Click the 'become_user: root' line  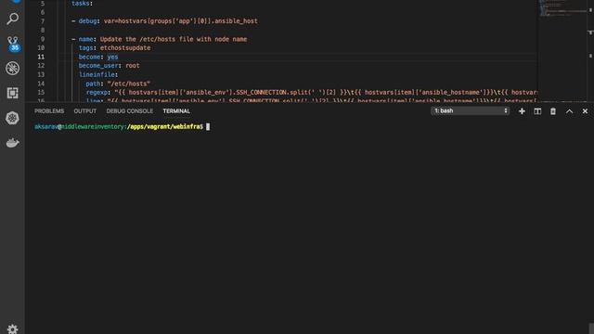[x=110, y=66]
